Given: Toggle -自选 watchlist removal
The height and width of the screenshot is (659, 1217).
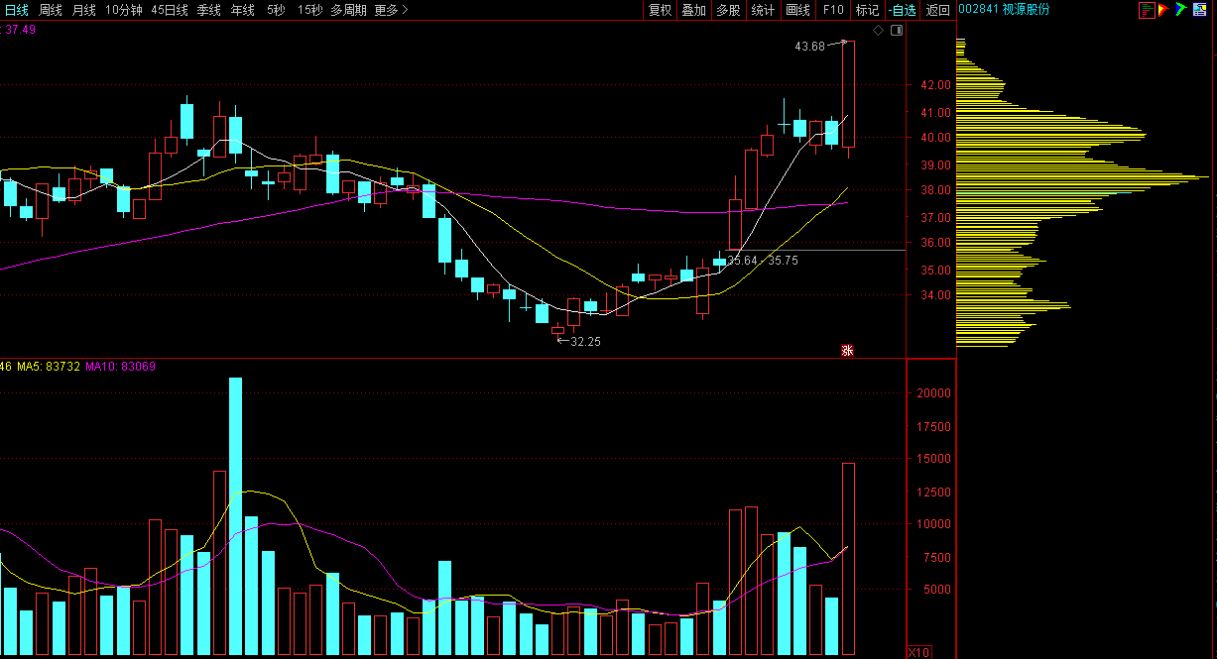Looking at the screenshot, I should [903, 10].
